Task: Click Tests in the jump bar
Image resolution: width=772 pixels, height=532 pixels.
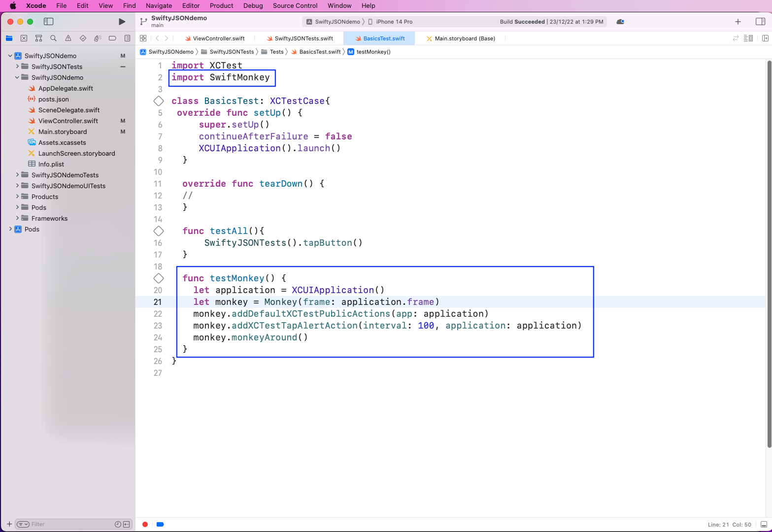Action: (x=272, y=52)
